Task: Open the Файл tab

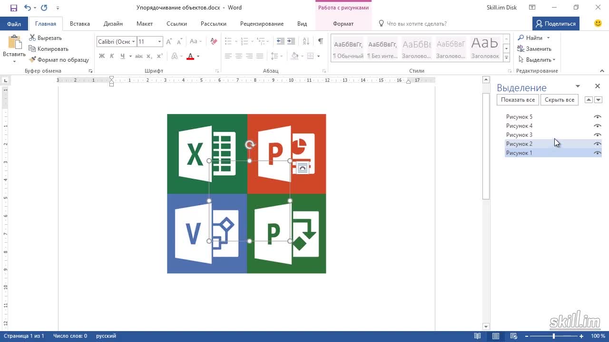Action: coord(14,24)
